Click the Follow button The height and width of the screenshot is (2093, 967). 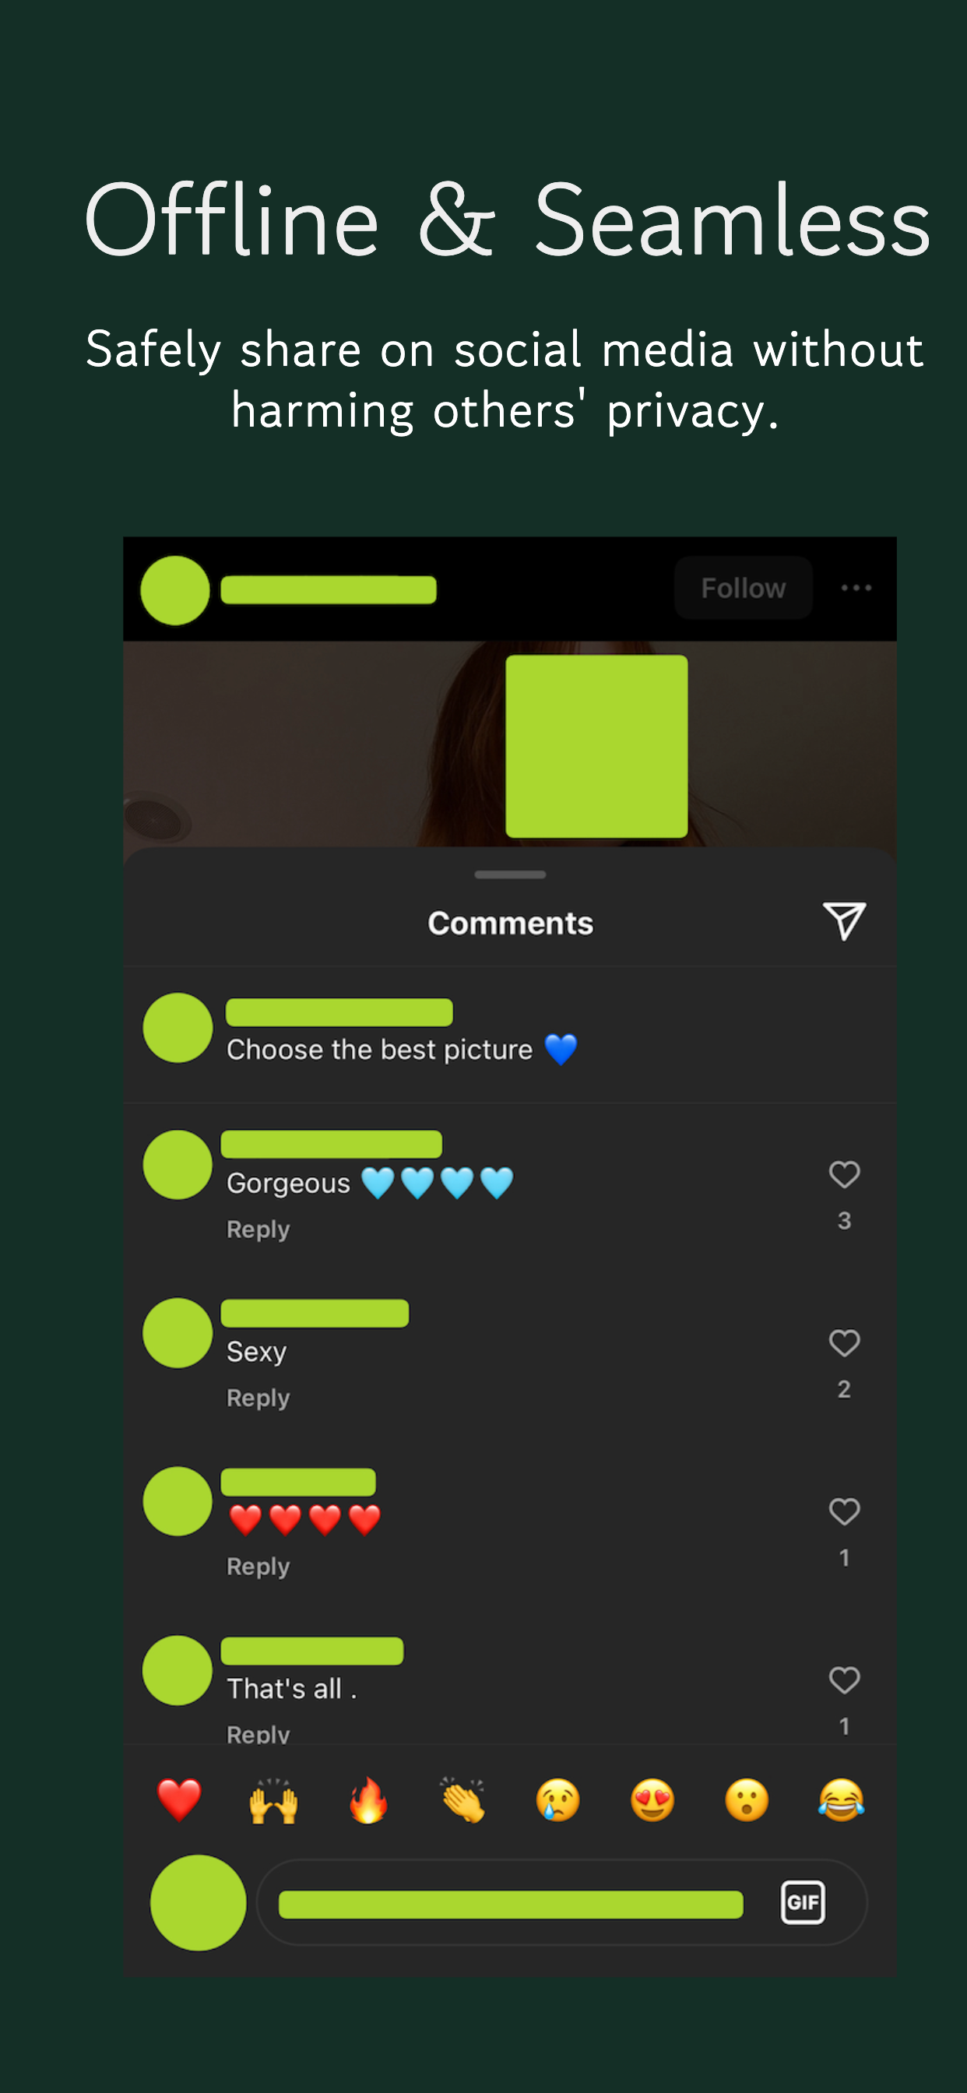point(743,587)
